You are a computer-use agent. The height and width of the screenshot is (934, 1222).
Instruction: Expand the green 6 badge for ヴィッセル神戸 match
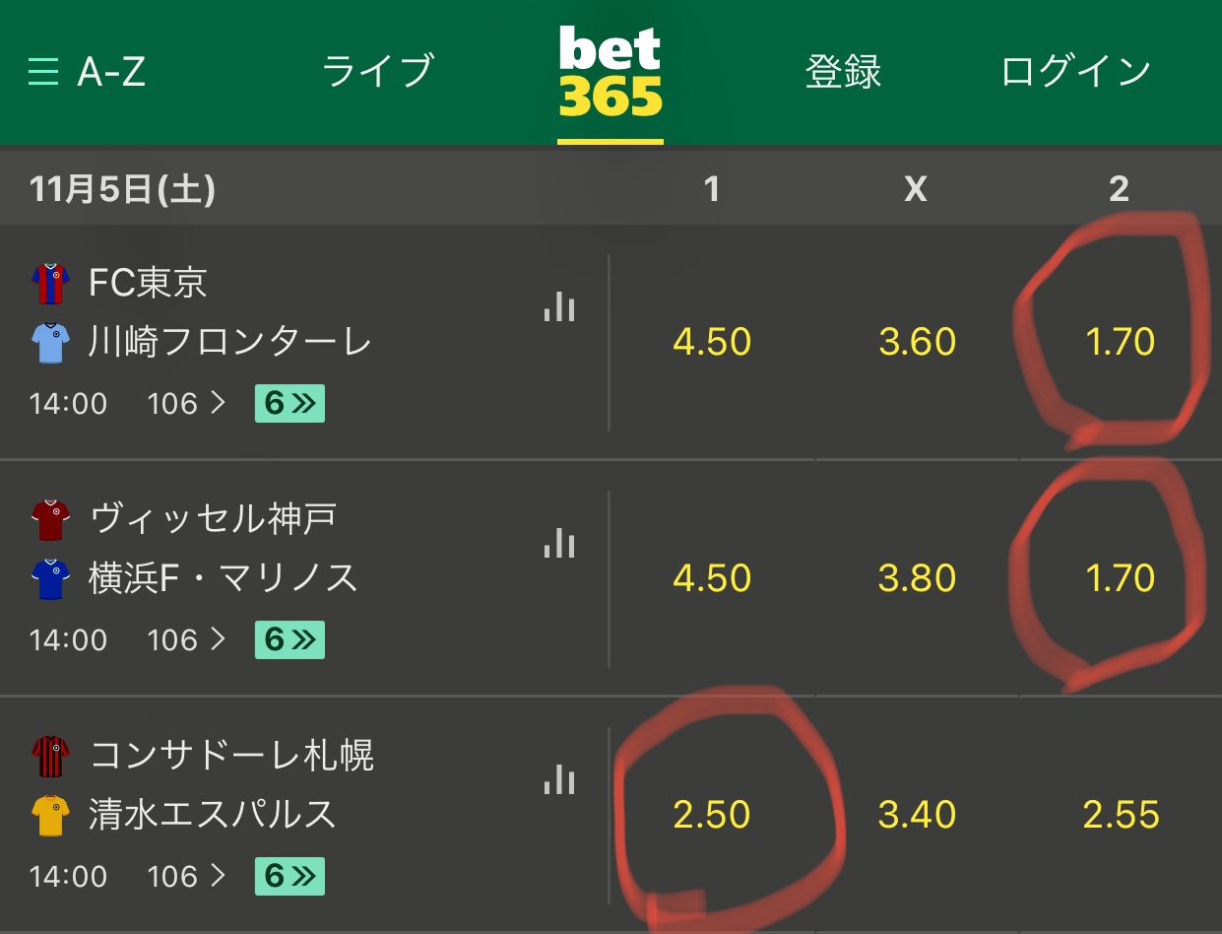click(289, 639)
